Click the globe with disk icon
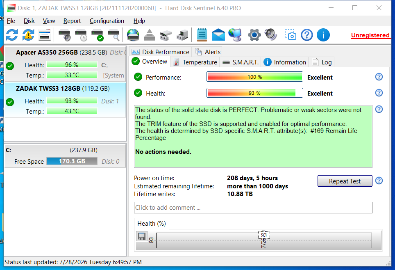 pyautogui.click(x=133, y=35)
